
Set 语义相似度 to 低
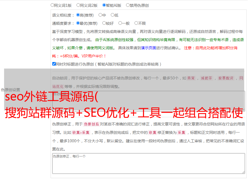pos(113,15)
